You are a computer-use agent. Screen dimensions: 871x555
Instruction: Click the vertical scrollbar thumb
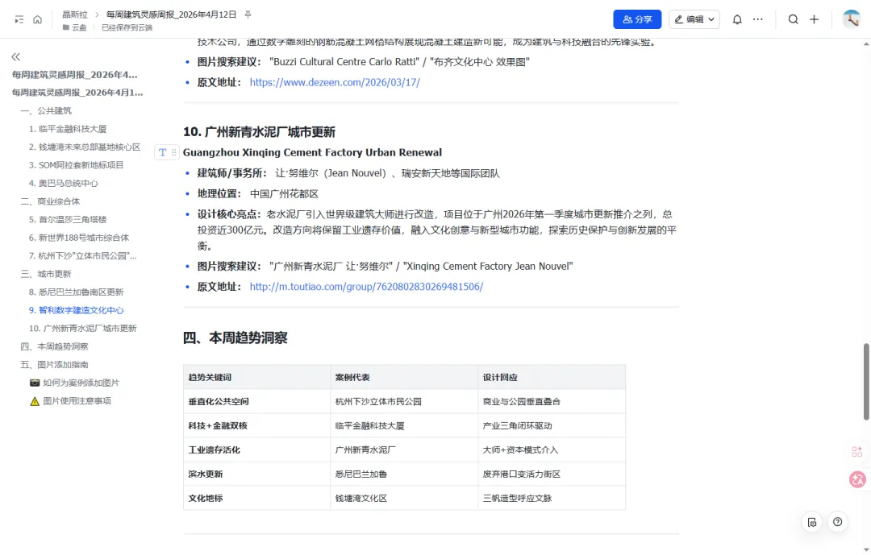point(866,382)
